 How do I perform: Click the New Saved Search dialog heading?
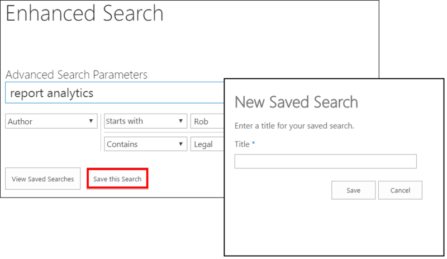tap(296, 102)
